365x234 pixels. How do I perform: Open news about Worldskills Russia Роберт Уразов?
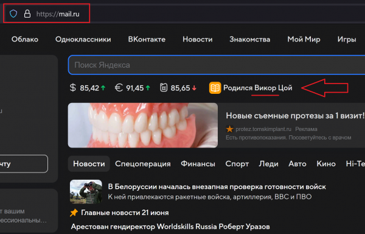pos(170,227)
